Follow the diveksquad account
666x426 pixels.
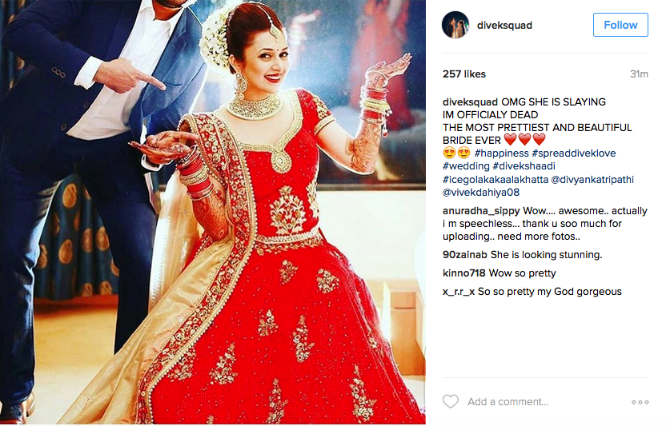pyautogui.click(x=620, y=25)
